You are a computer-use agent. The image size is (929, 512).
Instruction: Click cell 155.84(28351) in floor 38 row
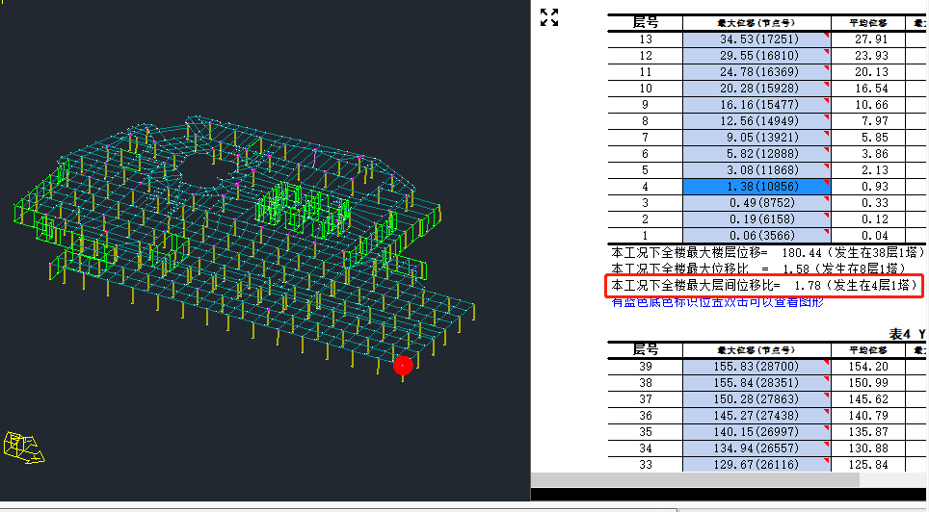tap(756, 382)
